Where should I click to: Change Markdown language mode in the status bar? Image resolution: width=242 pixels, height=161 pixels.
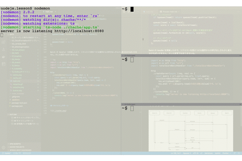coord(208,153)
